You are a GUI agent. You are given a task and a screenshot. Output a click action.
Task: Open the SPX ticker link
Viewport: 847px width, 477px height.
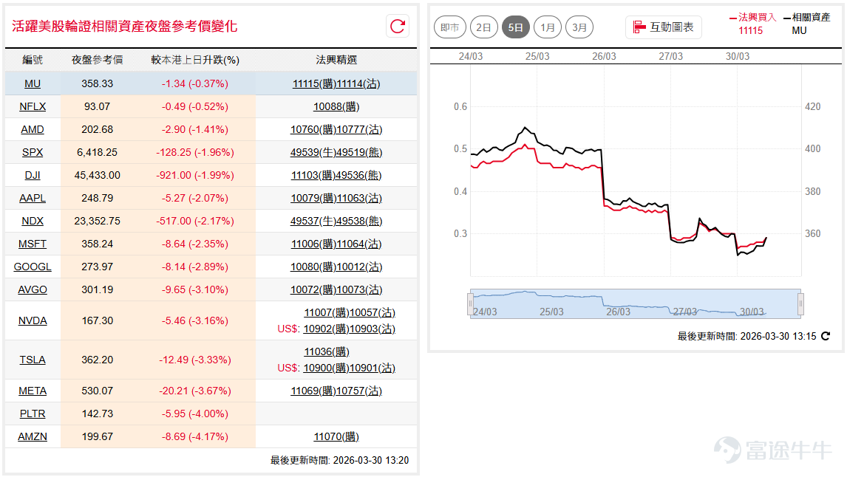tap(33, 152)
